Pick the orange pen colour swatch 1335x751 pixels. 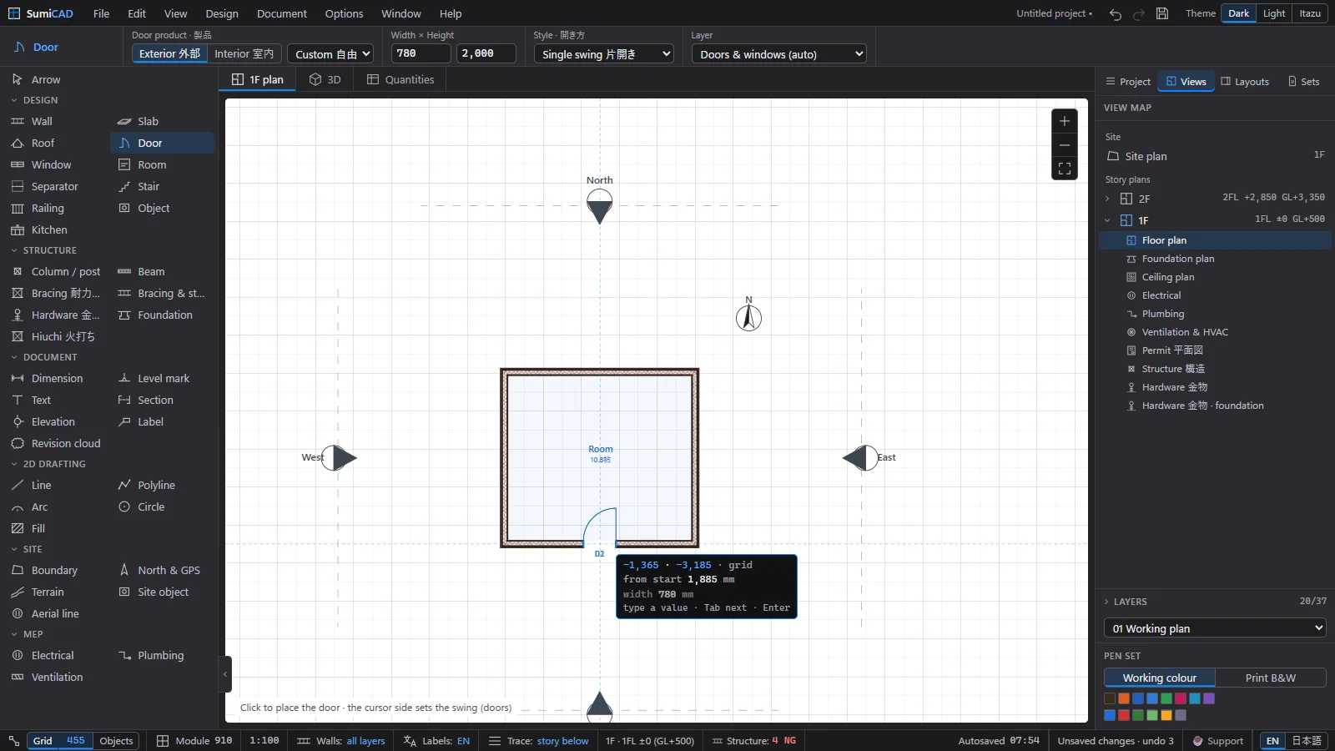[x=1124, y=698]
